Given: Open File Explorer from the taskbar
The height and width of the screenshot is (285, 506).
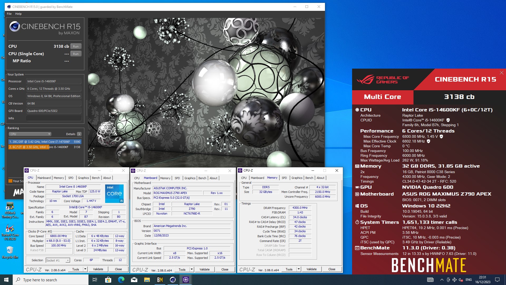Looking at the screenshot, I should [147, 280].
